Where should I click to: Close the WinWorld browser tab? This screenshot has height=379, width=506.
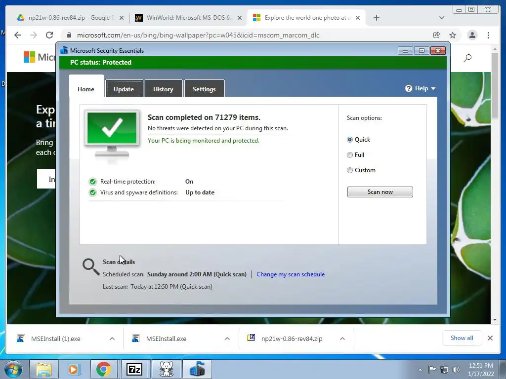pos(240,18)
